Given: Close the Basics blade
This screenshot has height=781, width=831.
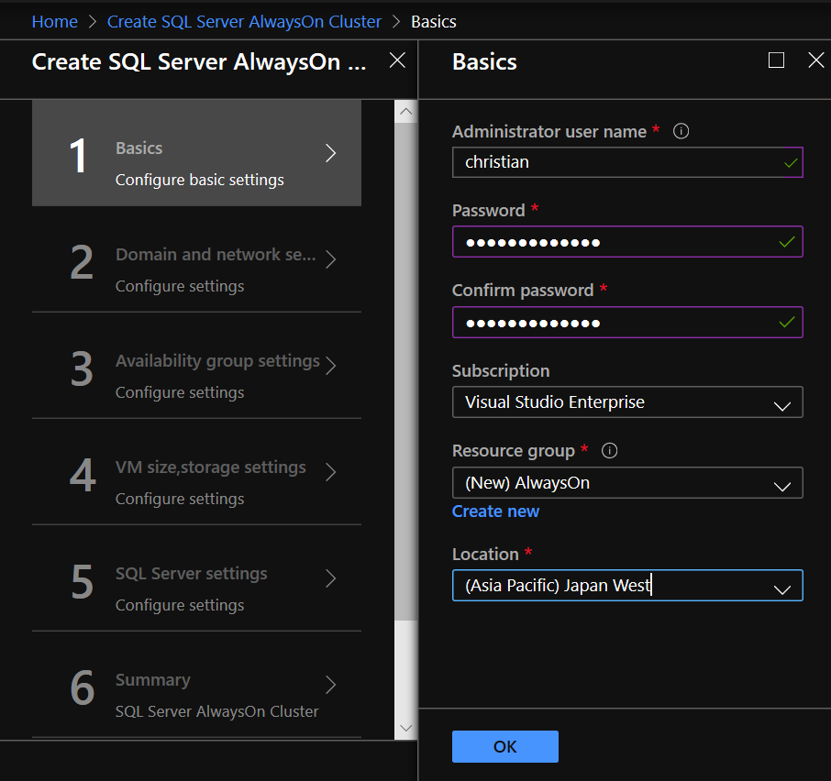Looking at the screenshot, I should (815, 60).
